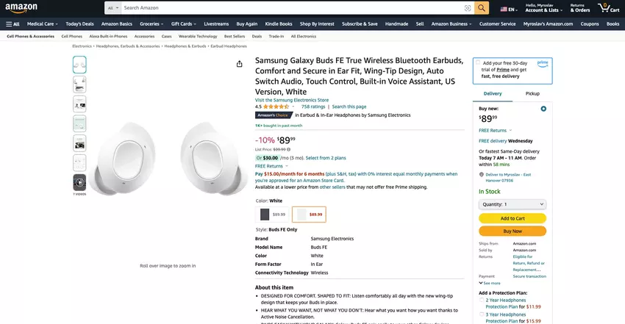Open the All hamburger menu
625x324 pixels.
12,24
